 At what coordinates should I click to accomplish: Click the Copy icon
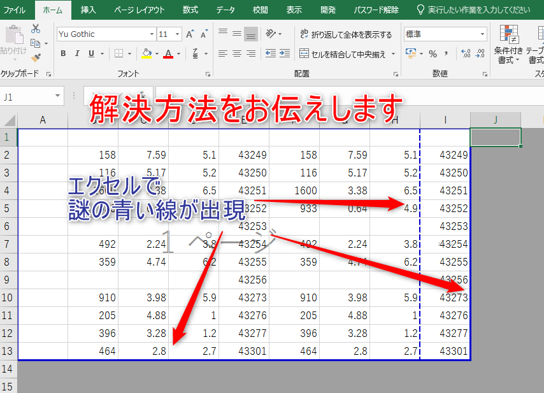click(x=35, y=41)
